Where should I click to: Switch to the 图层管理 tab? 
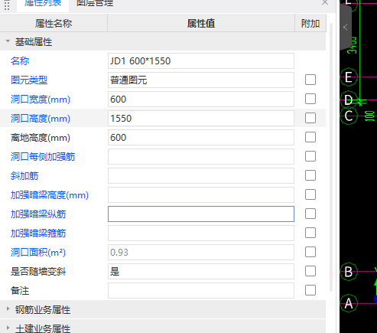[95, 4]
